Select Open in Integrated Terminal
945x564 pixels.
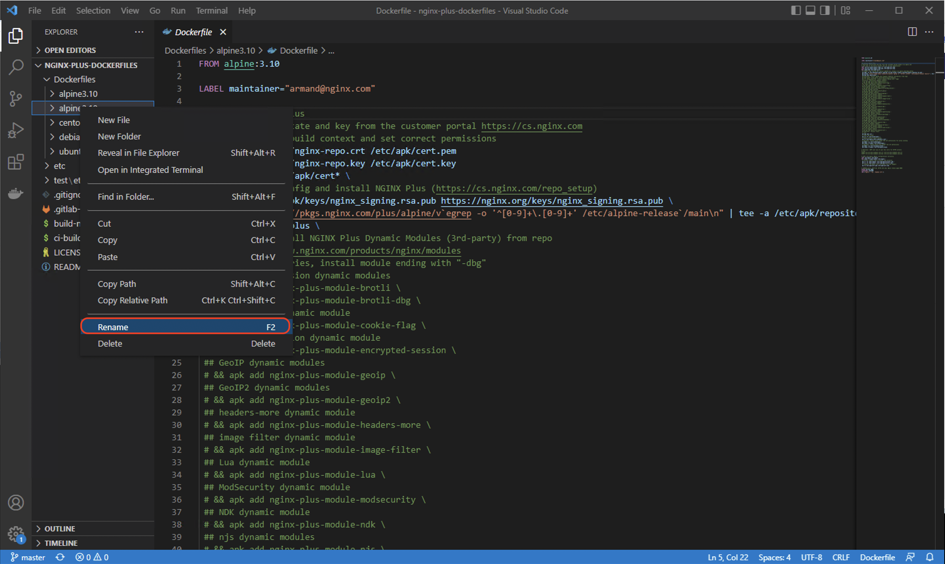pos(186,170)
